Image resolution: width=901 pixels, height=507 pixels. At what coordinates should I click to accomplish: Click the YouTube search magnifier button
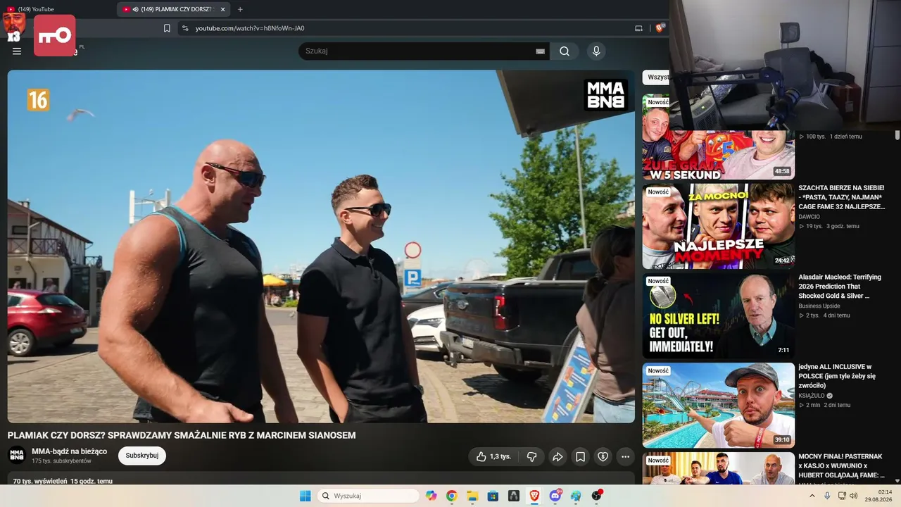pos(565,51)
